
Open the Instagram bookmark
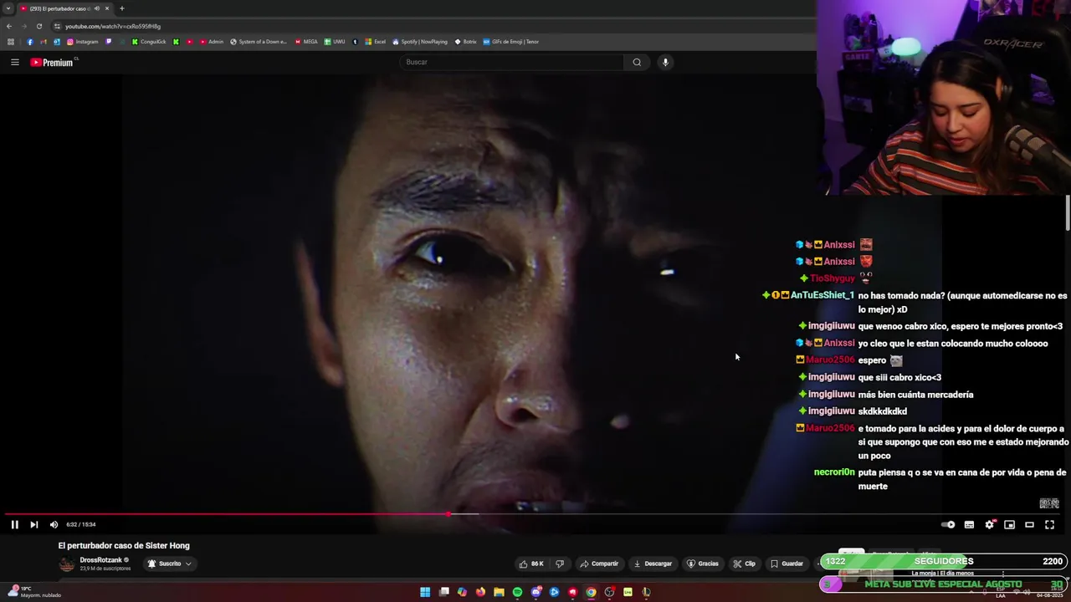(x=83, y=42)
